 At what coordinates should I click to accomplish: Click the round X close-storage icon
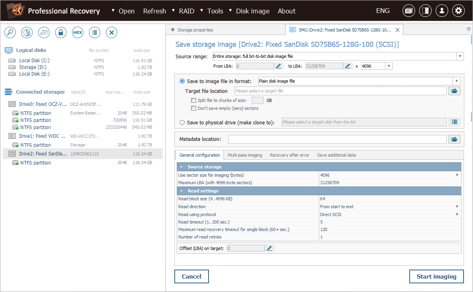[112, 33]
